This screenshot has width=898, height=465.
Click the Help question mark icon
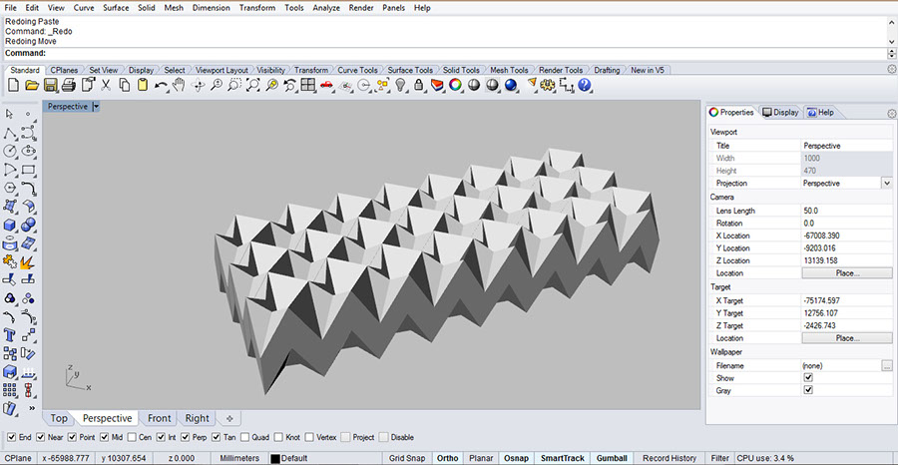[x=585, y=86]
